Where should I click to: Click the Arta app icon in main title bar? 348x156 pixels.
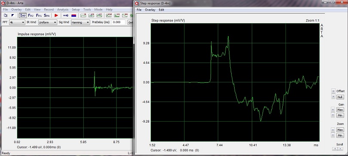pos(3,3)
